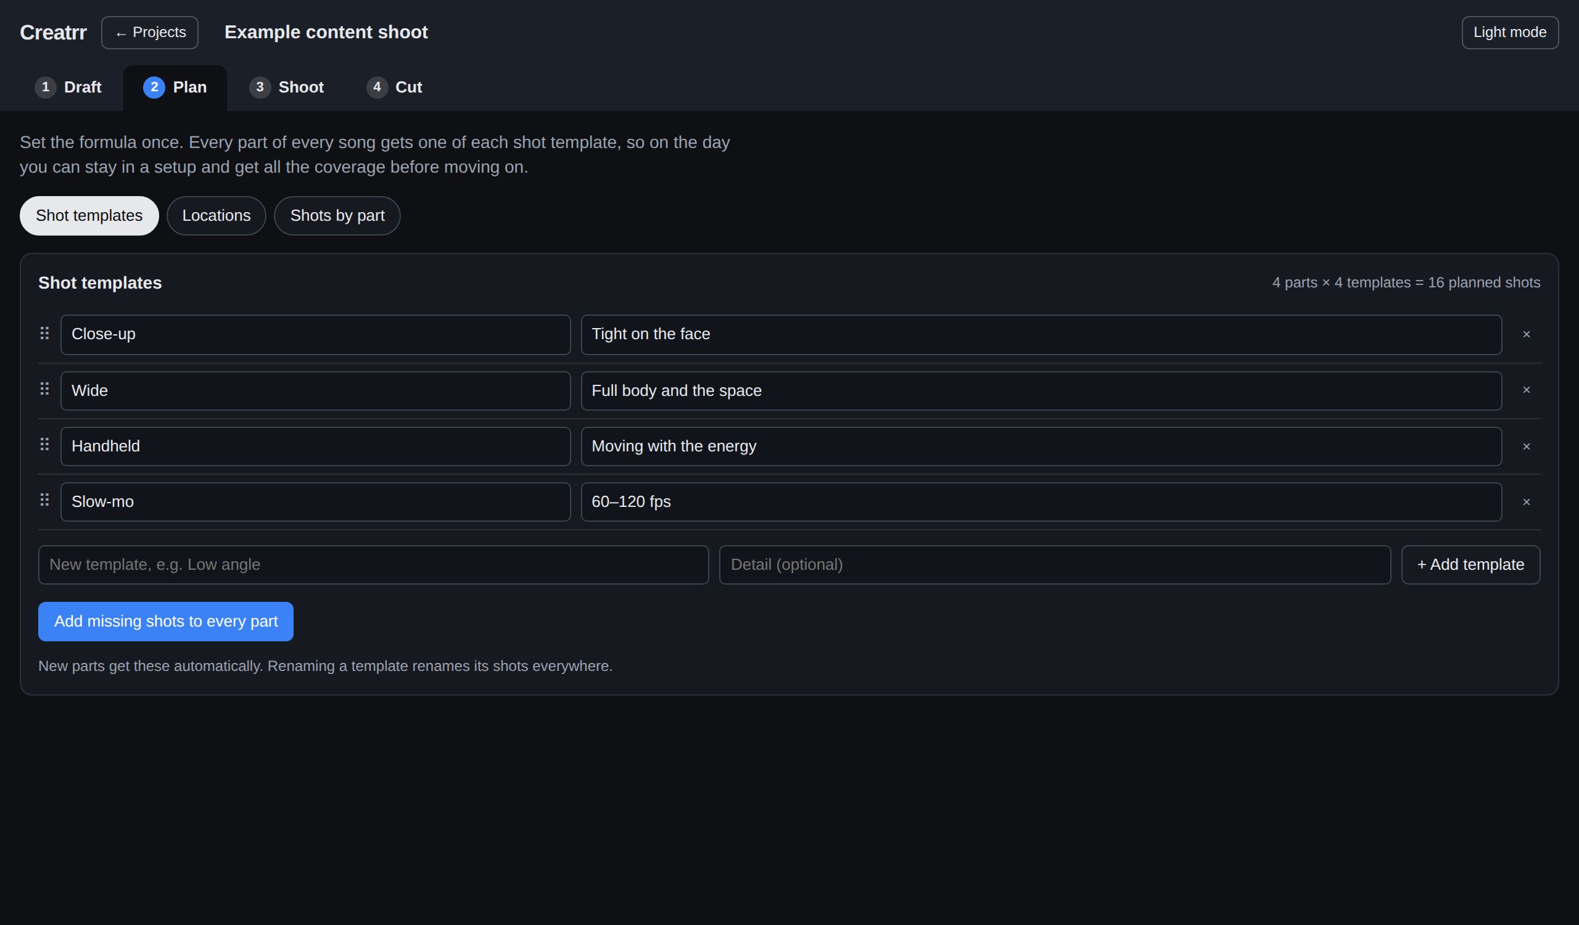
Task: Click the + Add template button
Action: pos(1470,565)
